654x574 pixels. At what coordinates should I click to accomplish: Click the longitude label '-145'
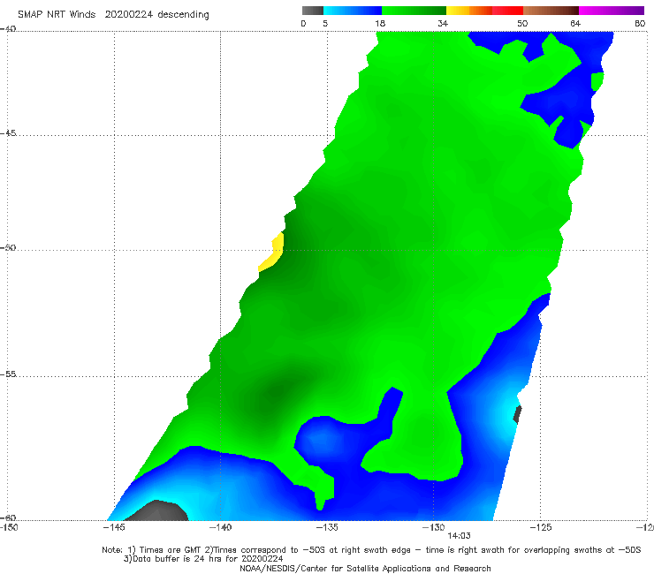(114, 527)
